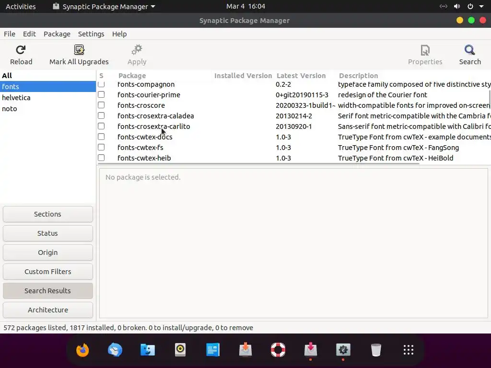Click the Status filter button

(48, 233)
